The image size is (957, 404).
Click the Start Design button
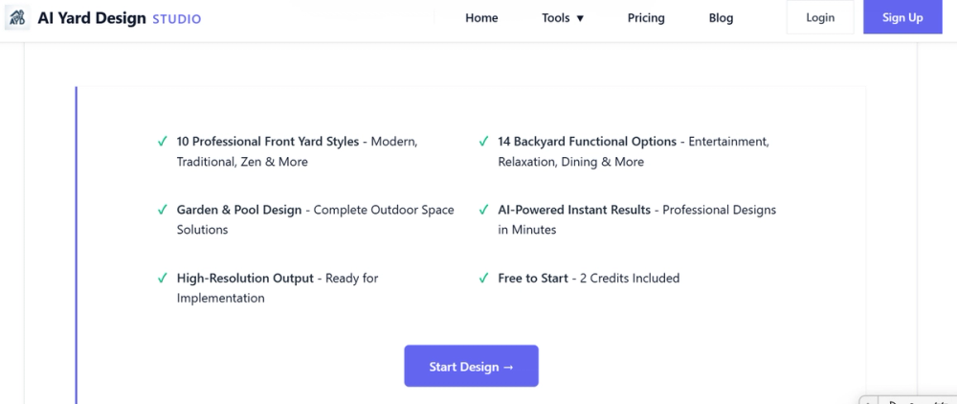471,367
